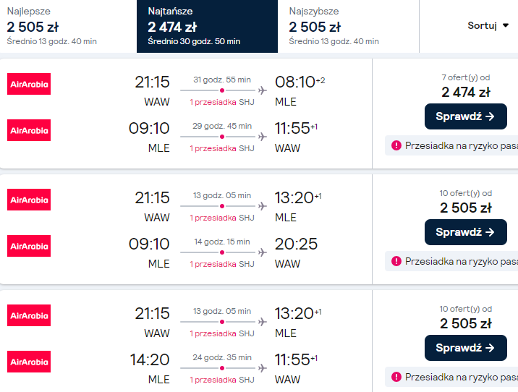Click Air Arabia logo of first outbound flight
Image resolution: width=518 pixels, height=392 pixels.
(29, 84)
